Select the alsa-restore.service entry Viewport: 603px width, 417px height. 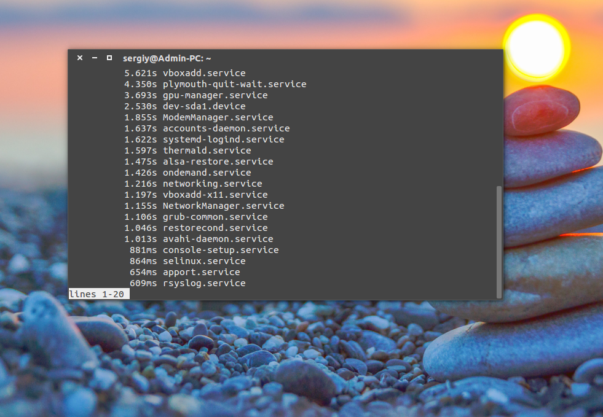218,162
